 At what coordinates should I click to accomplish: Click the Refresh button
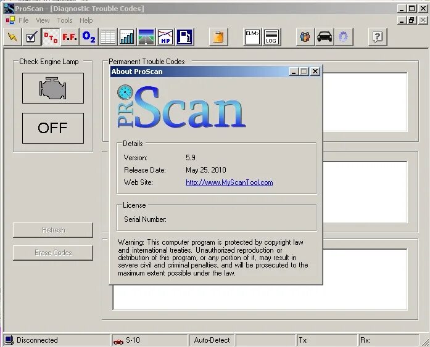pos(53,230)
